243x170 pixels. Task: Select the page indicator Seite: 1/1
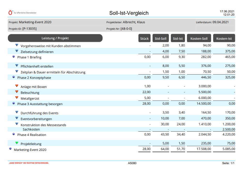pyautogui.click(x=228, y=163)
